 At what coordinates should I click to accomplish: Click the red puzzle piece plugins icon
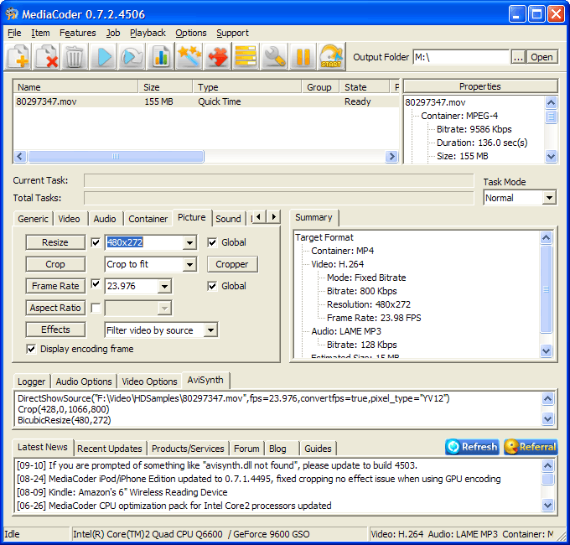[x=217, y=56]
